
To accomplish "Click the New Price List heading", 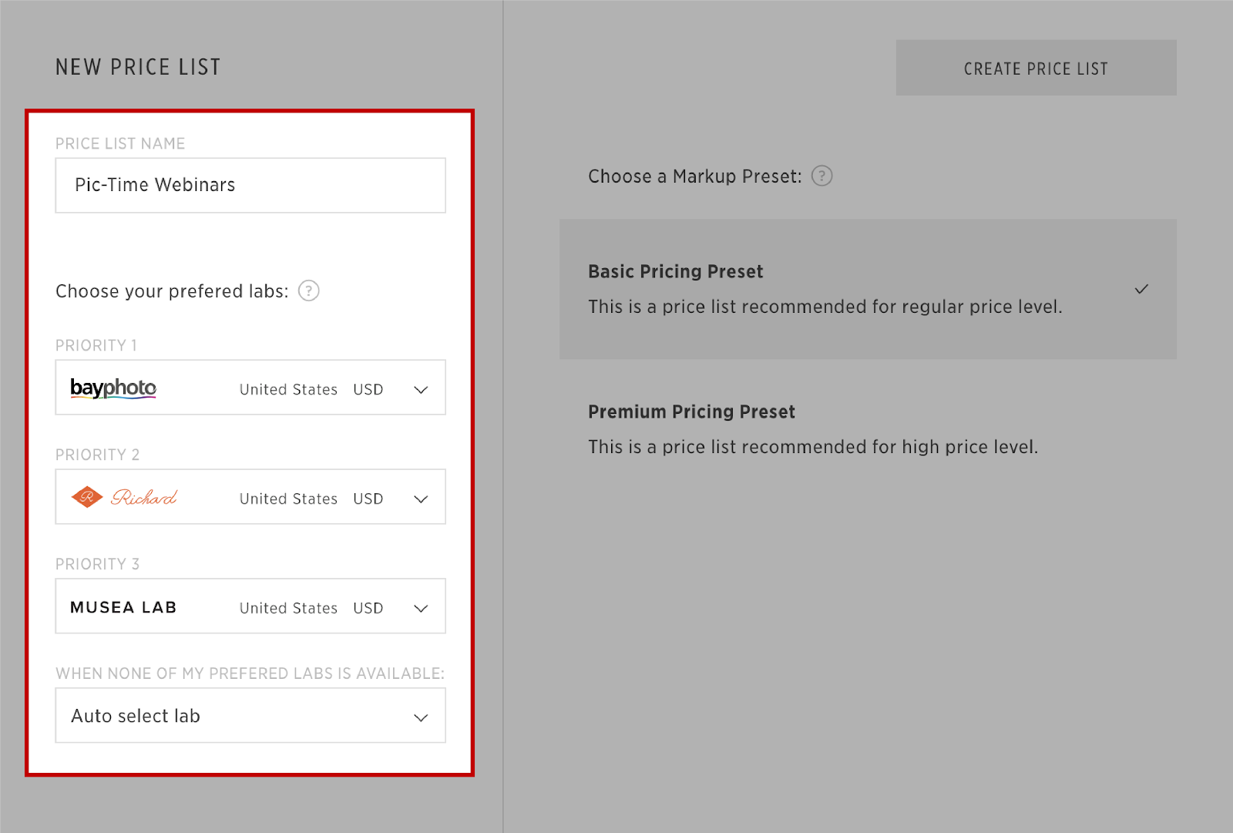I will point(138,68).
